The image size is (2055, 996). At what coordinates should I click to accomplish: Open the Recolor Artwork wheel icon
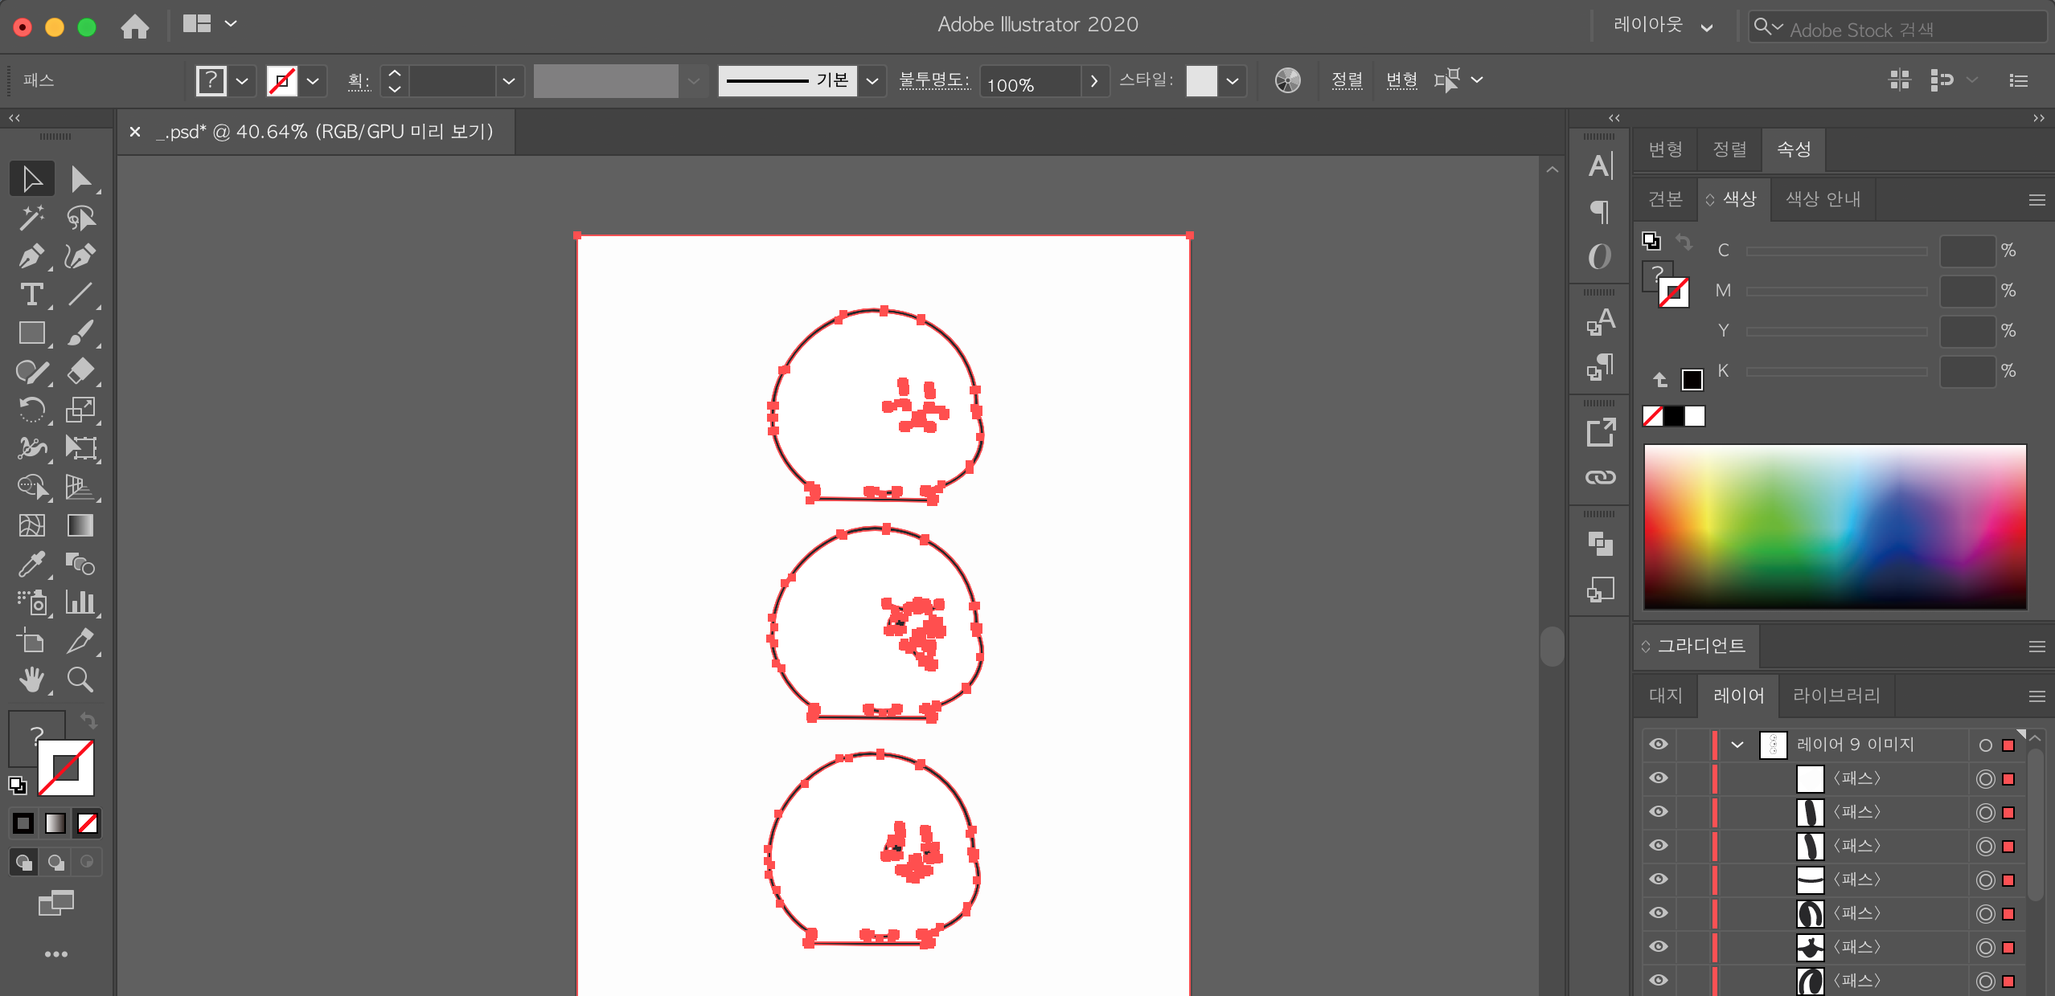(x=1287, y=80)
